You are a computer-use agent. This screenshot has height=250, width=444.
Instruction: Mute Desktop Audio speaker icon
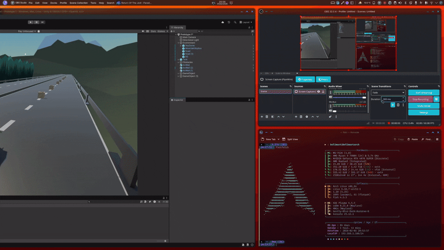[x=330, y=97]
